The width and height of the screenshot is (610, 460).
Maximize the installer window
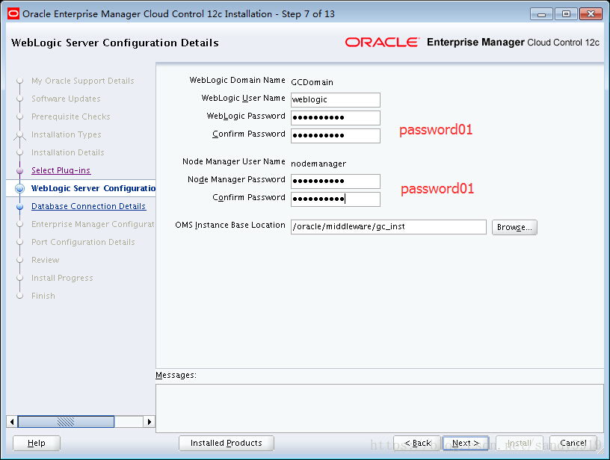coord(566,14)
